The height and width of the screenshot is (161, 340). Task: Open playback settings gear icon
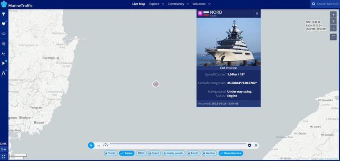[x=249, y=146]
